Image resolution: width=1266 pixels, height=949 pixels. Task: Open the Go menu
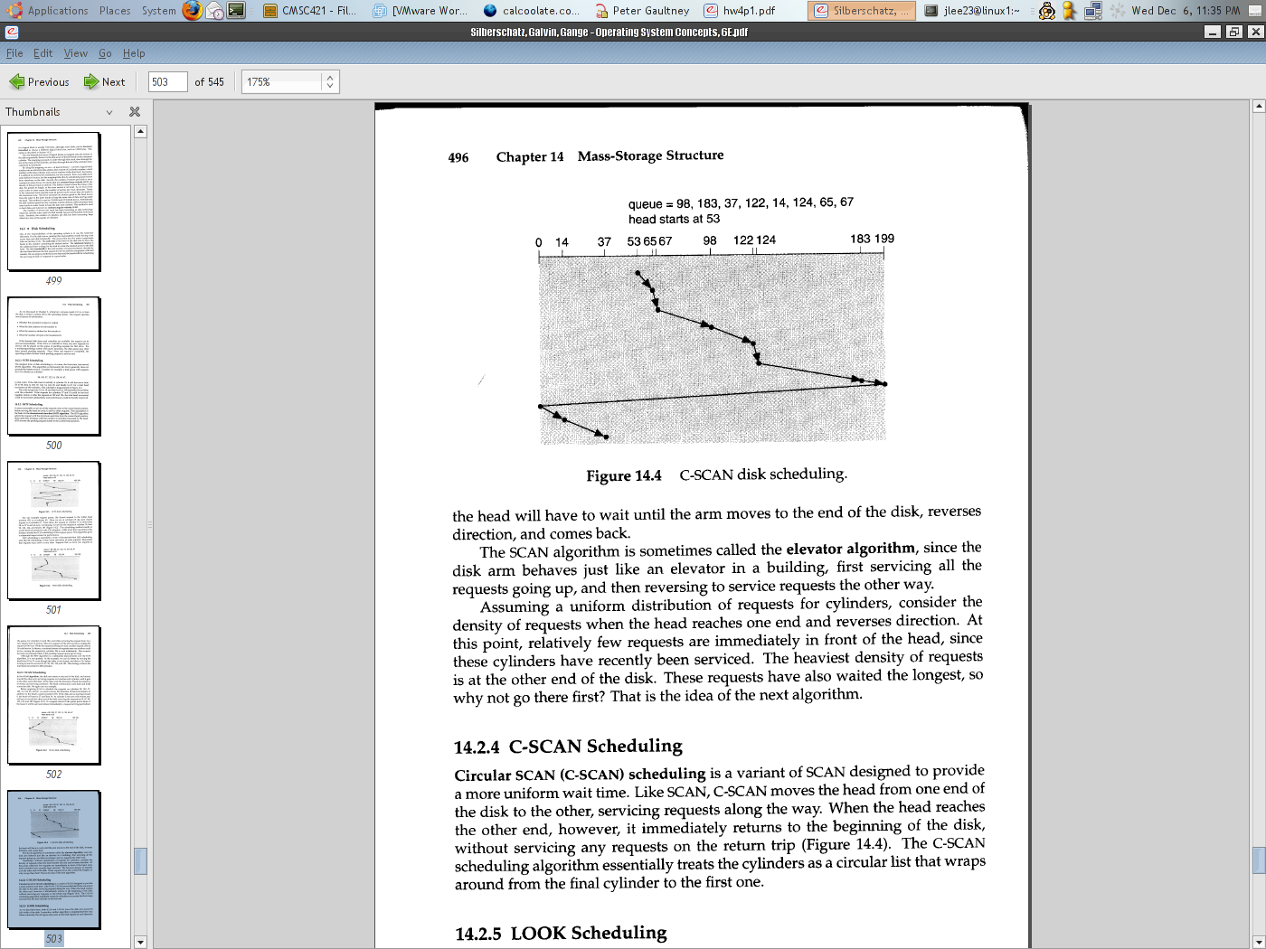coord(106,53)
